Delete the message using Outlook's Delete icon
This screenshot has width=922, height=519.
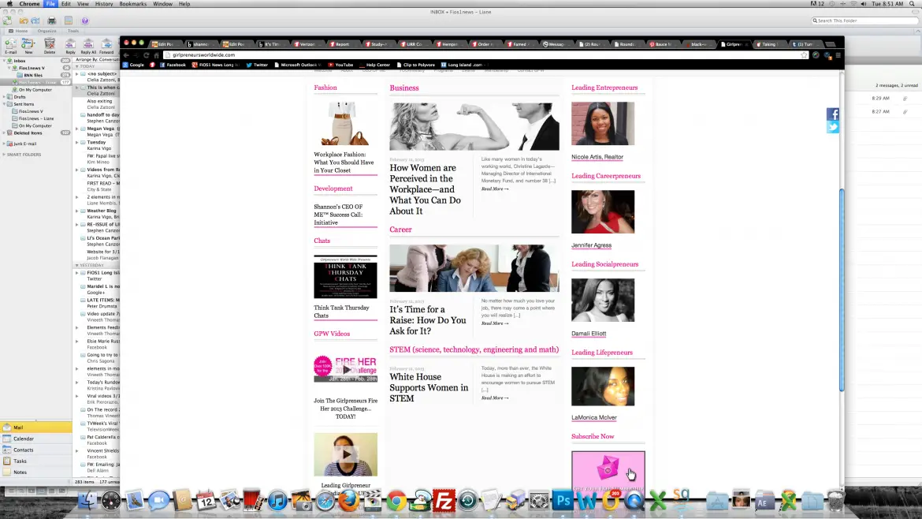click(x=50, y=44)
